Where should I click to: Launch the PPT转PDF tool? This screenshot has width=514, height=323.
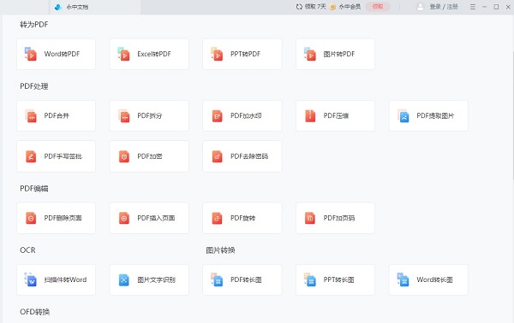(242, 54)
